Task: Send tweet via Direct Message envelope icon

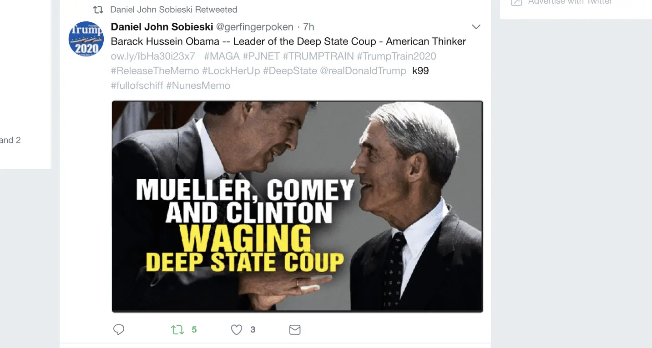Action: tap(295, 330)
